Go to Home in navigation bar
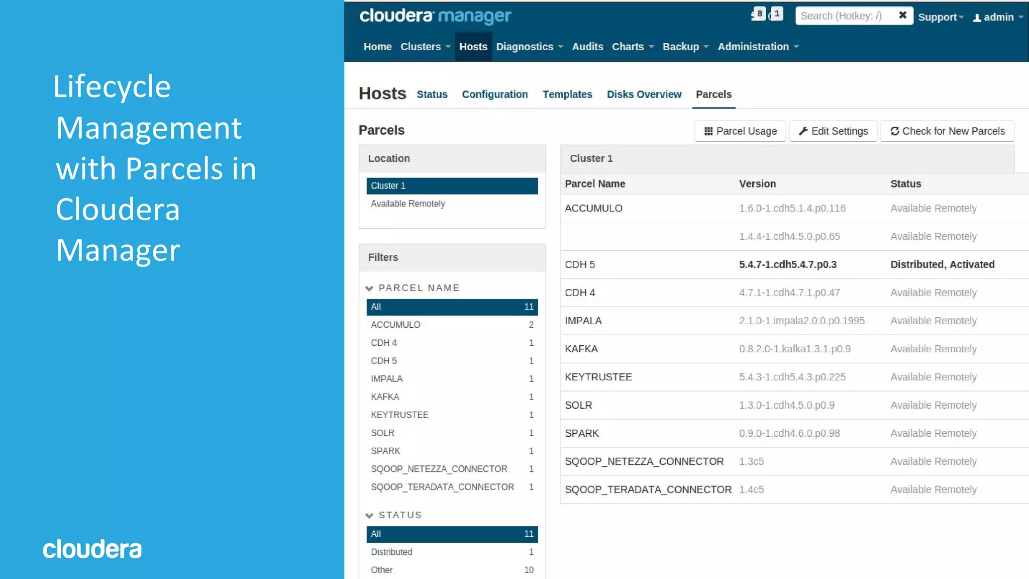This screenshot has width=1029, height=579. click(377, 47)
